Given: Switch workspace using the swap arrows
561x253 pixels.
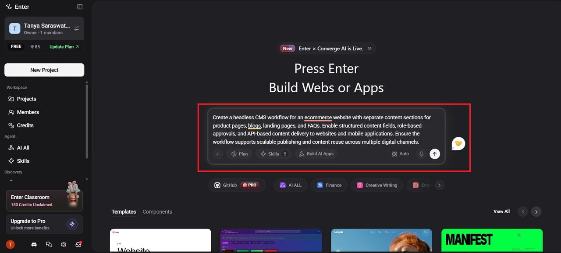Looking at the screenshot, I should click(77, 28).
